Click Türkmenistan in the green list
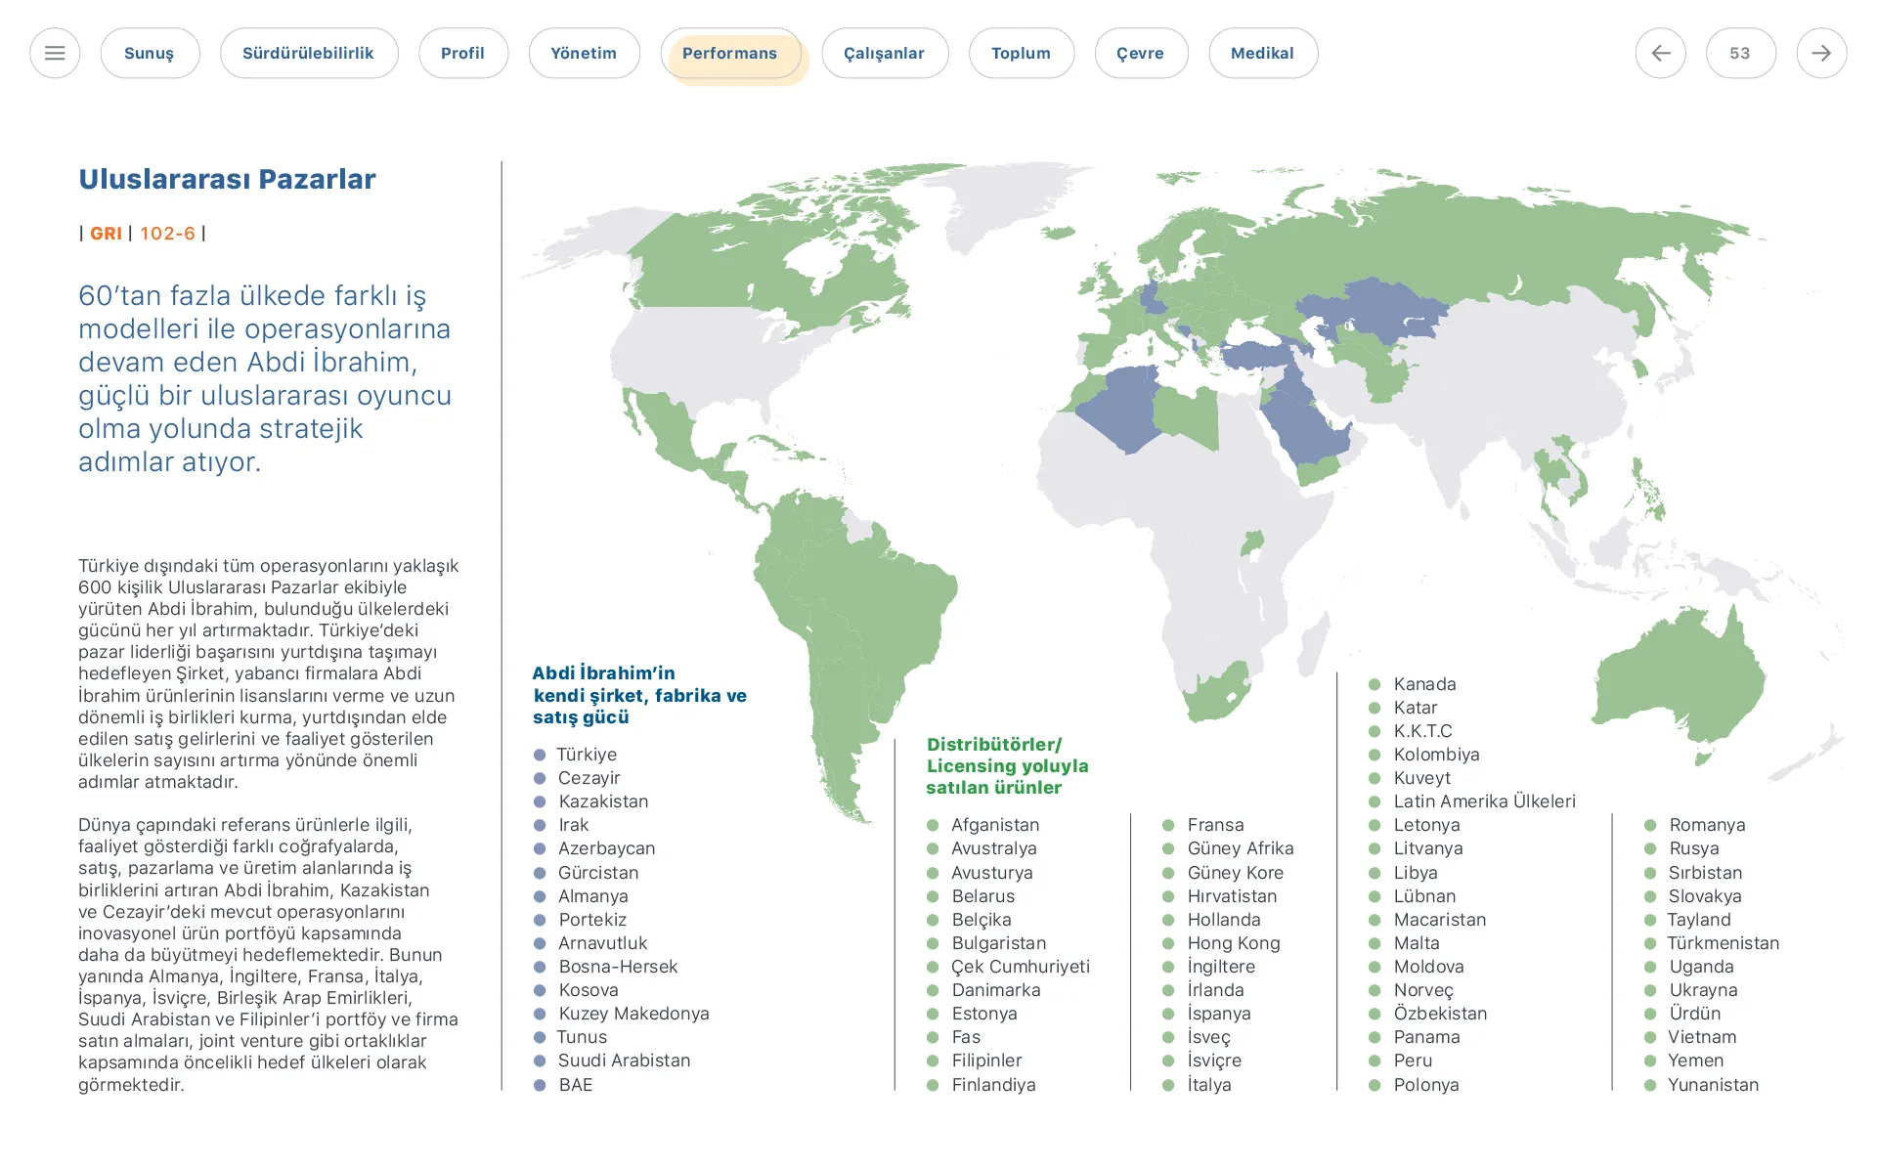 coord(1723,943)
